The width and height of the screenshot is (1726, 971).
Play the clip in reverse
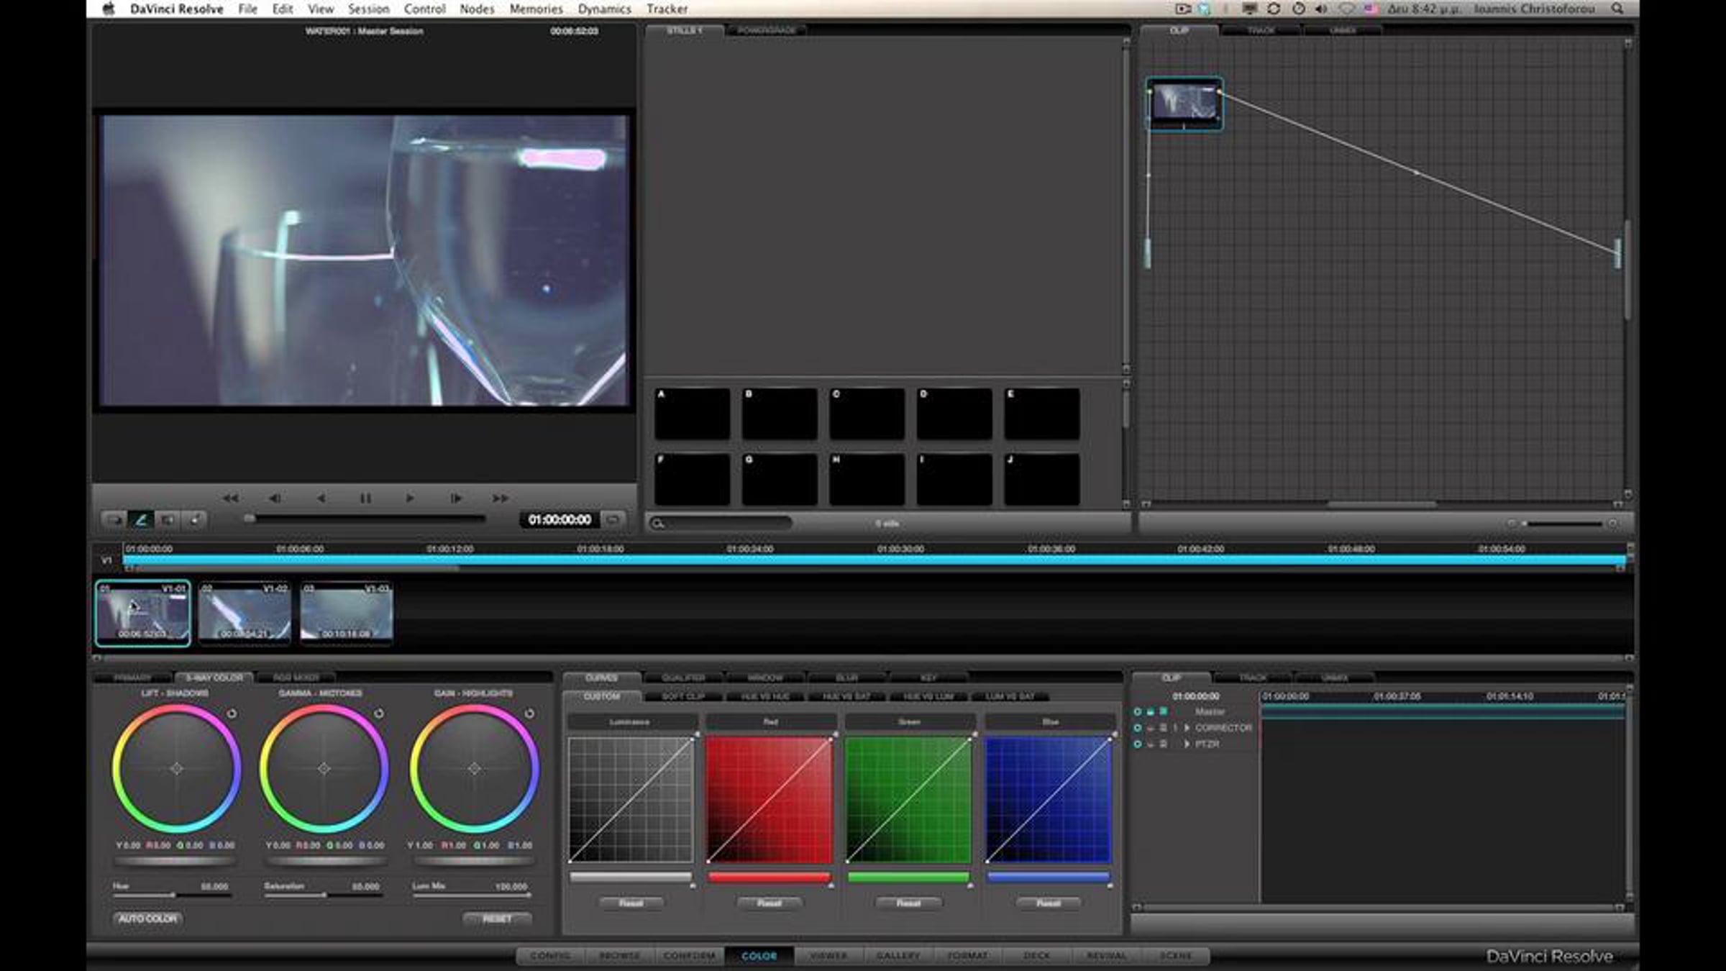tap(321, 498)
